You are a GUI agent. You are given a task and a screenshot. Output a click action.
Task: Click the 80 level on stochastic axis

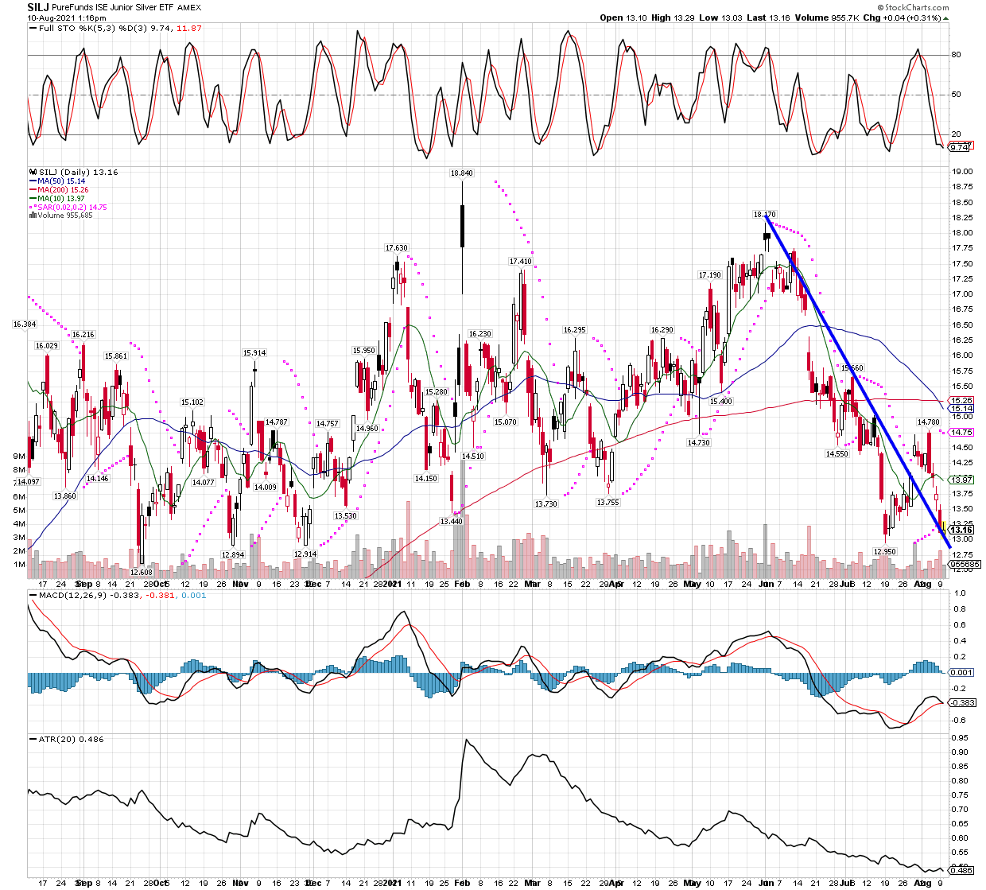(956, 55)
